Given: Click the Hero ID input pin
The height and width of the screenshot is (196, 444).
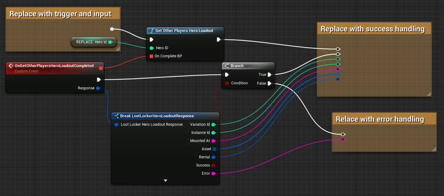Looking at the screenshot, I should pos(152,48).
